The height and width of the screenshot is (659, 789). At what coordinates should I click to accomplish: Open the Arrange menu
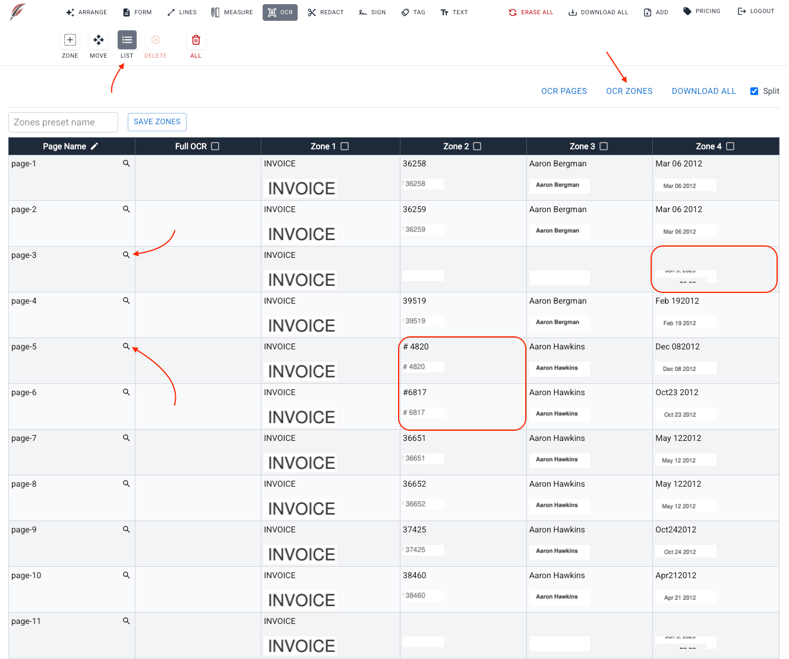point(87,12)
